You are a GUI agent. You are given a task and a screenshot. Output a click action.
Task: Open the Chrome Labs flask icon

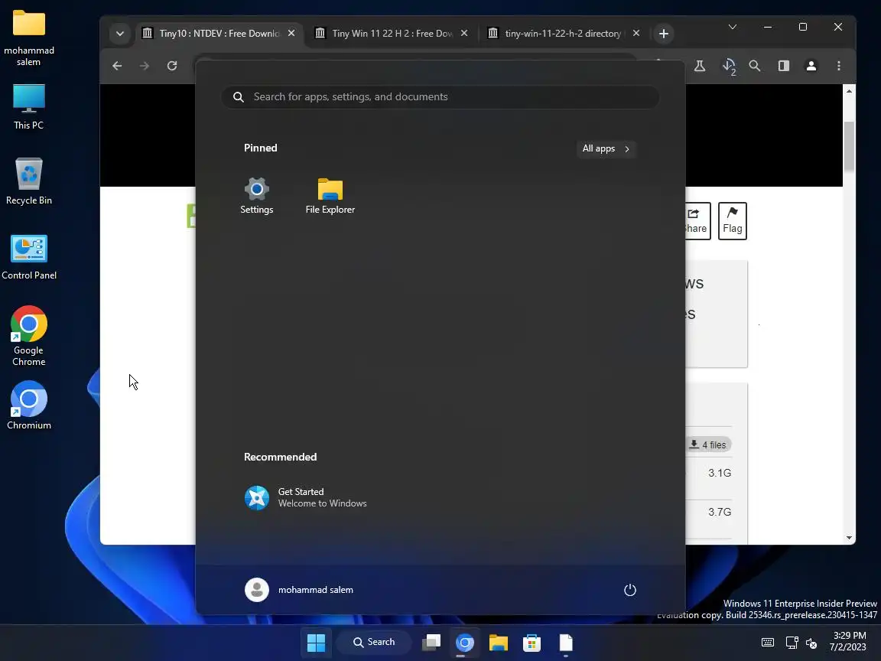(700, 66)
